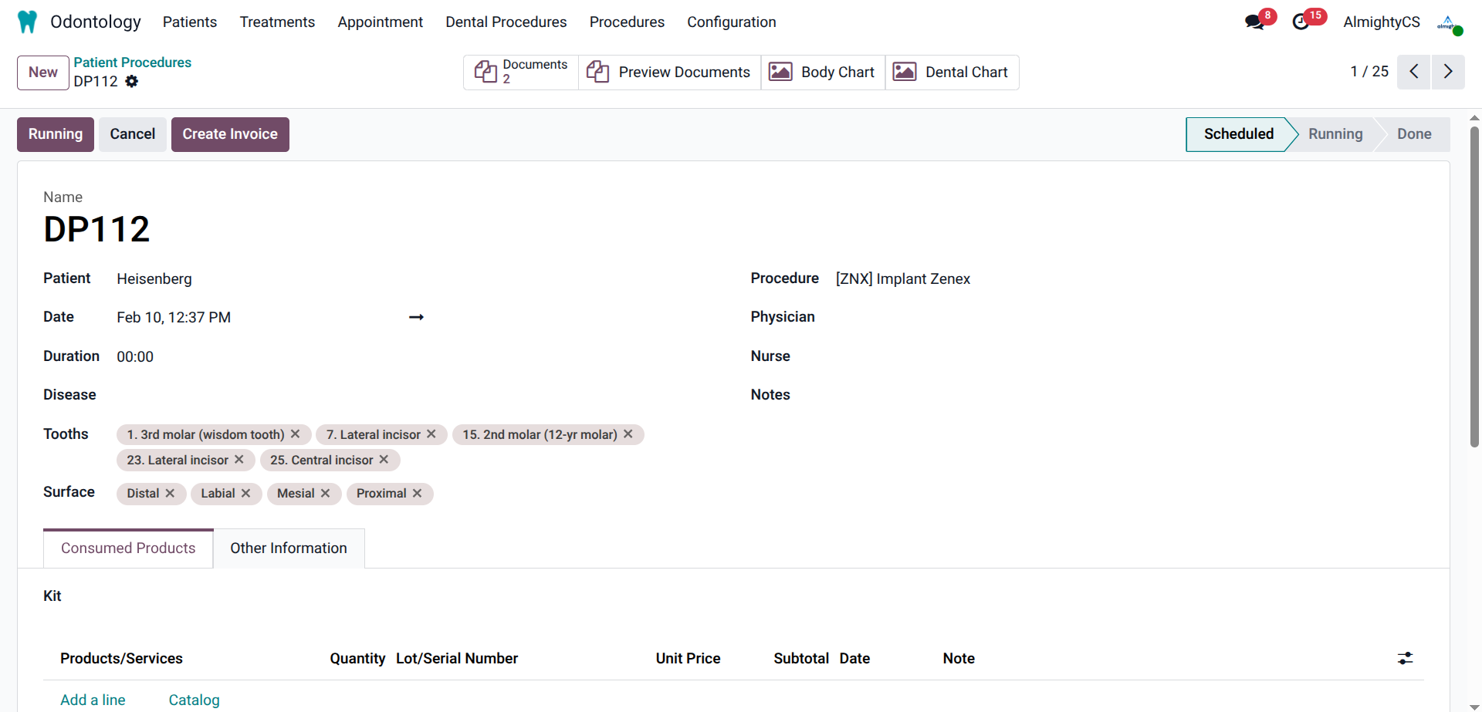Sort by Quantity column header

click(x=357, y=658)
